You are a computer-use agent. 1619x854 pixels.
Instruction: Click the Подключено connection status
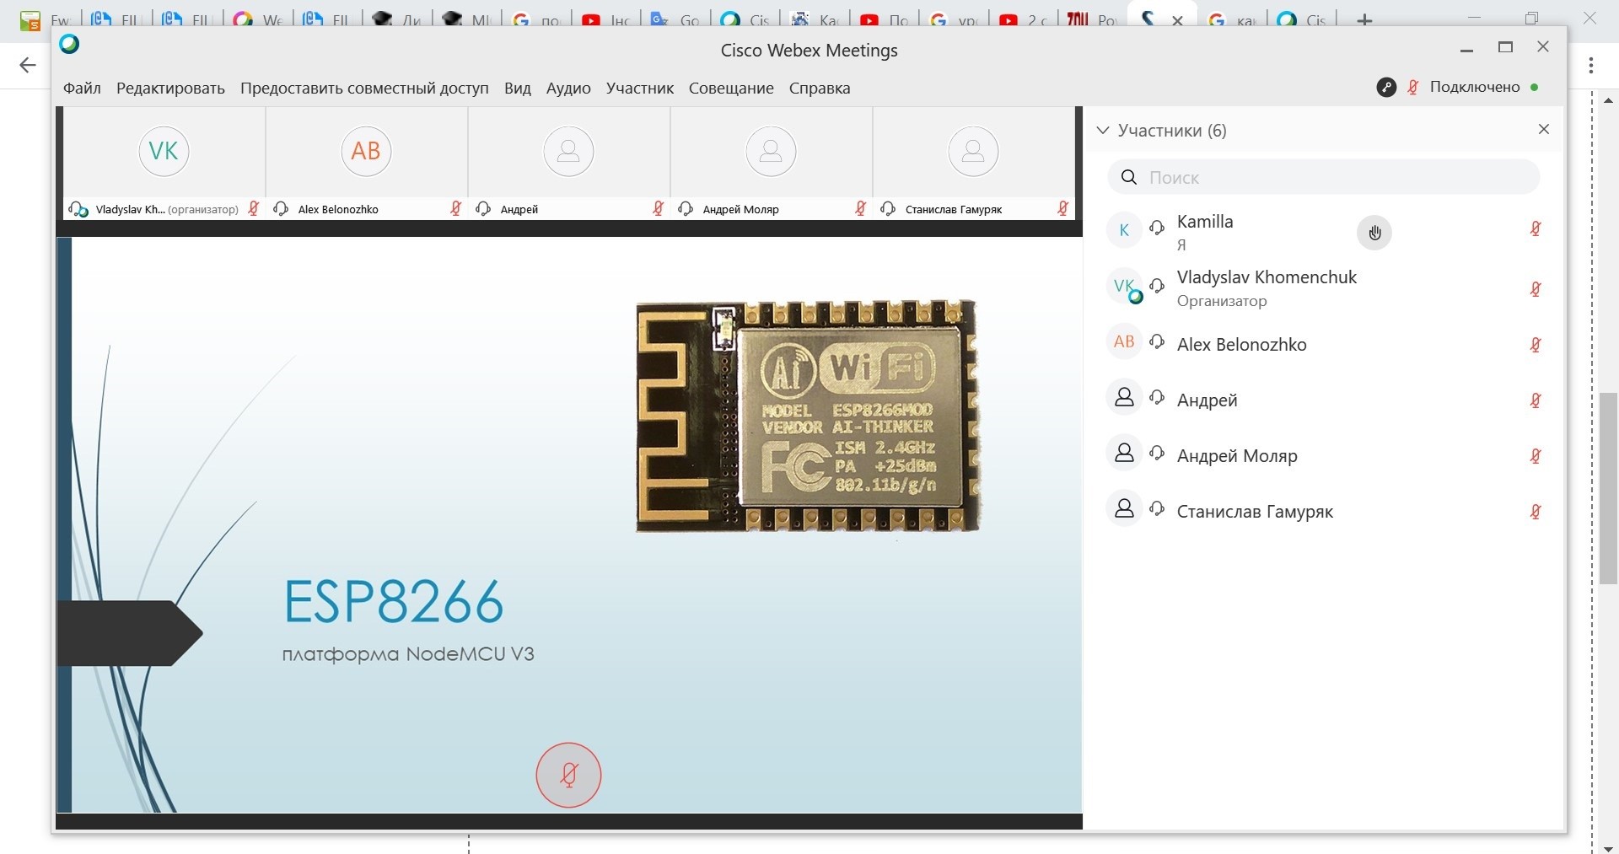coord(1475,87)
